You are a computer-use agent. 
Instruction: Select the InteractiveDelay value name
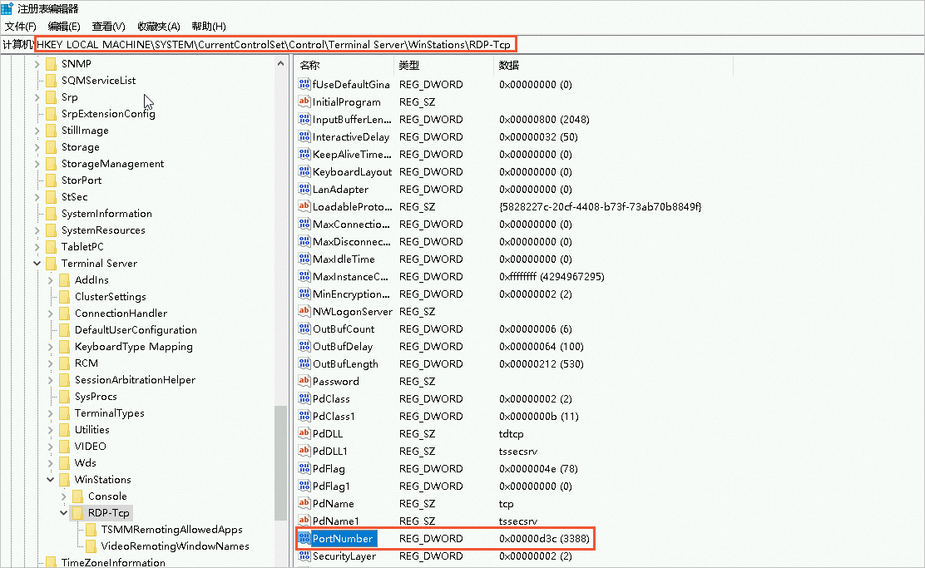351,137
